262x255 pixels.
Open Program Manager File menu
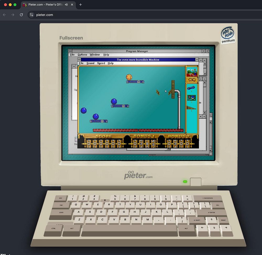pos(72,55)
